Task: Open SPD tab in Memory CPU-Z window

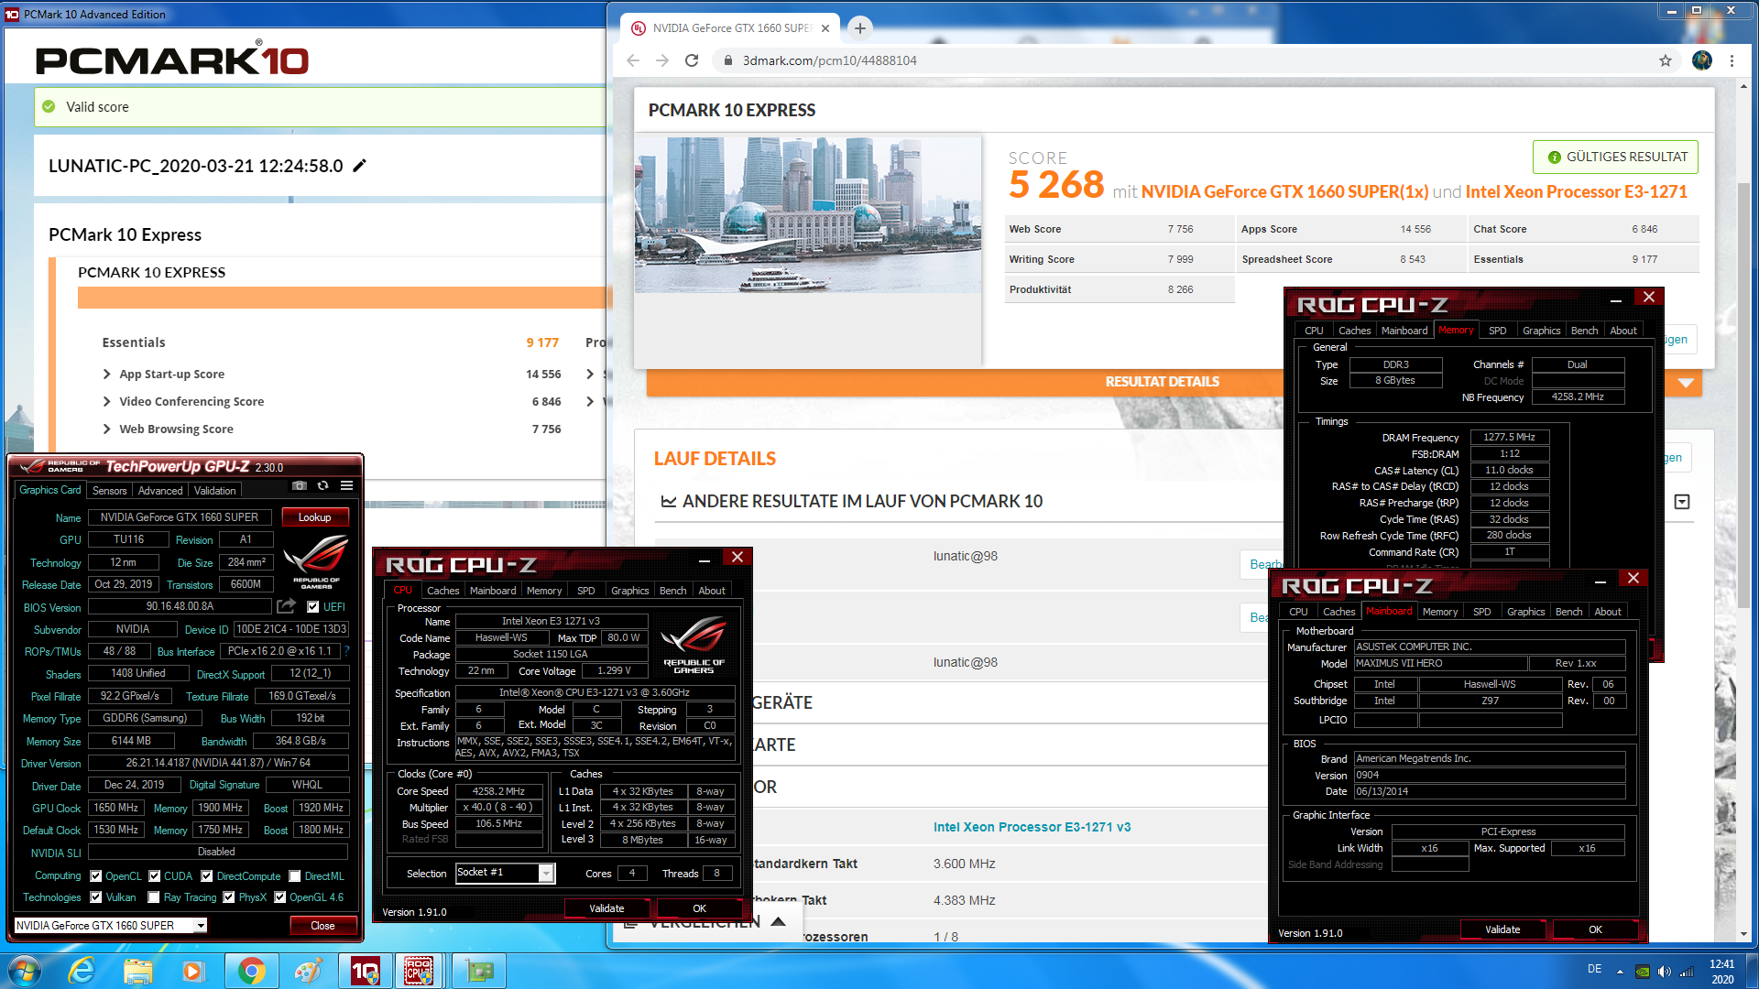Action: tap(1498, 331)
